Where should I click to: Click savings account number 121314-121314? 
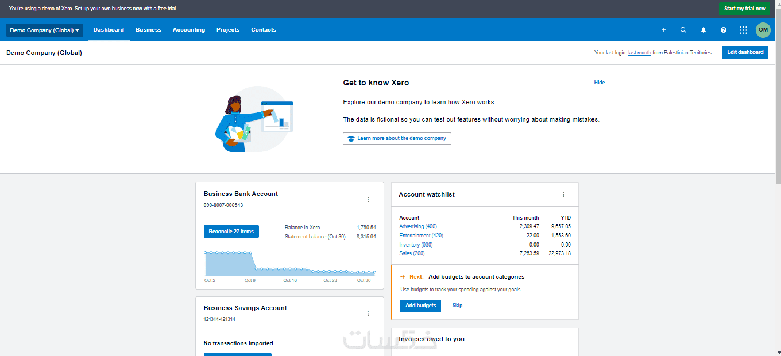point(219,319)
